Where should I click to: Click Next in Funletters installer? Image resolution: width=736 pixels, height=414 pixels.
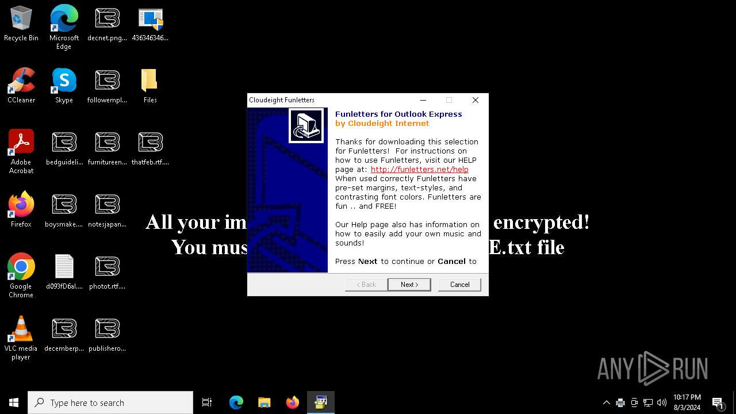point(409,285)
